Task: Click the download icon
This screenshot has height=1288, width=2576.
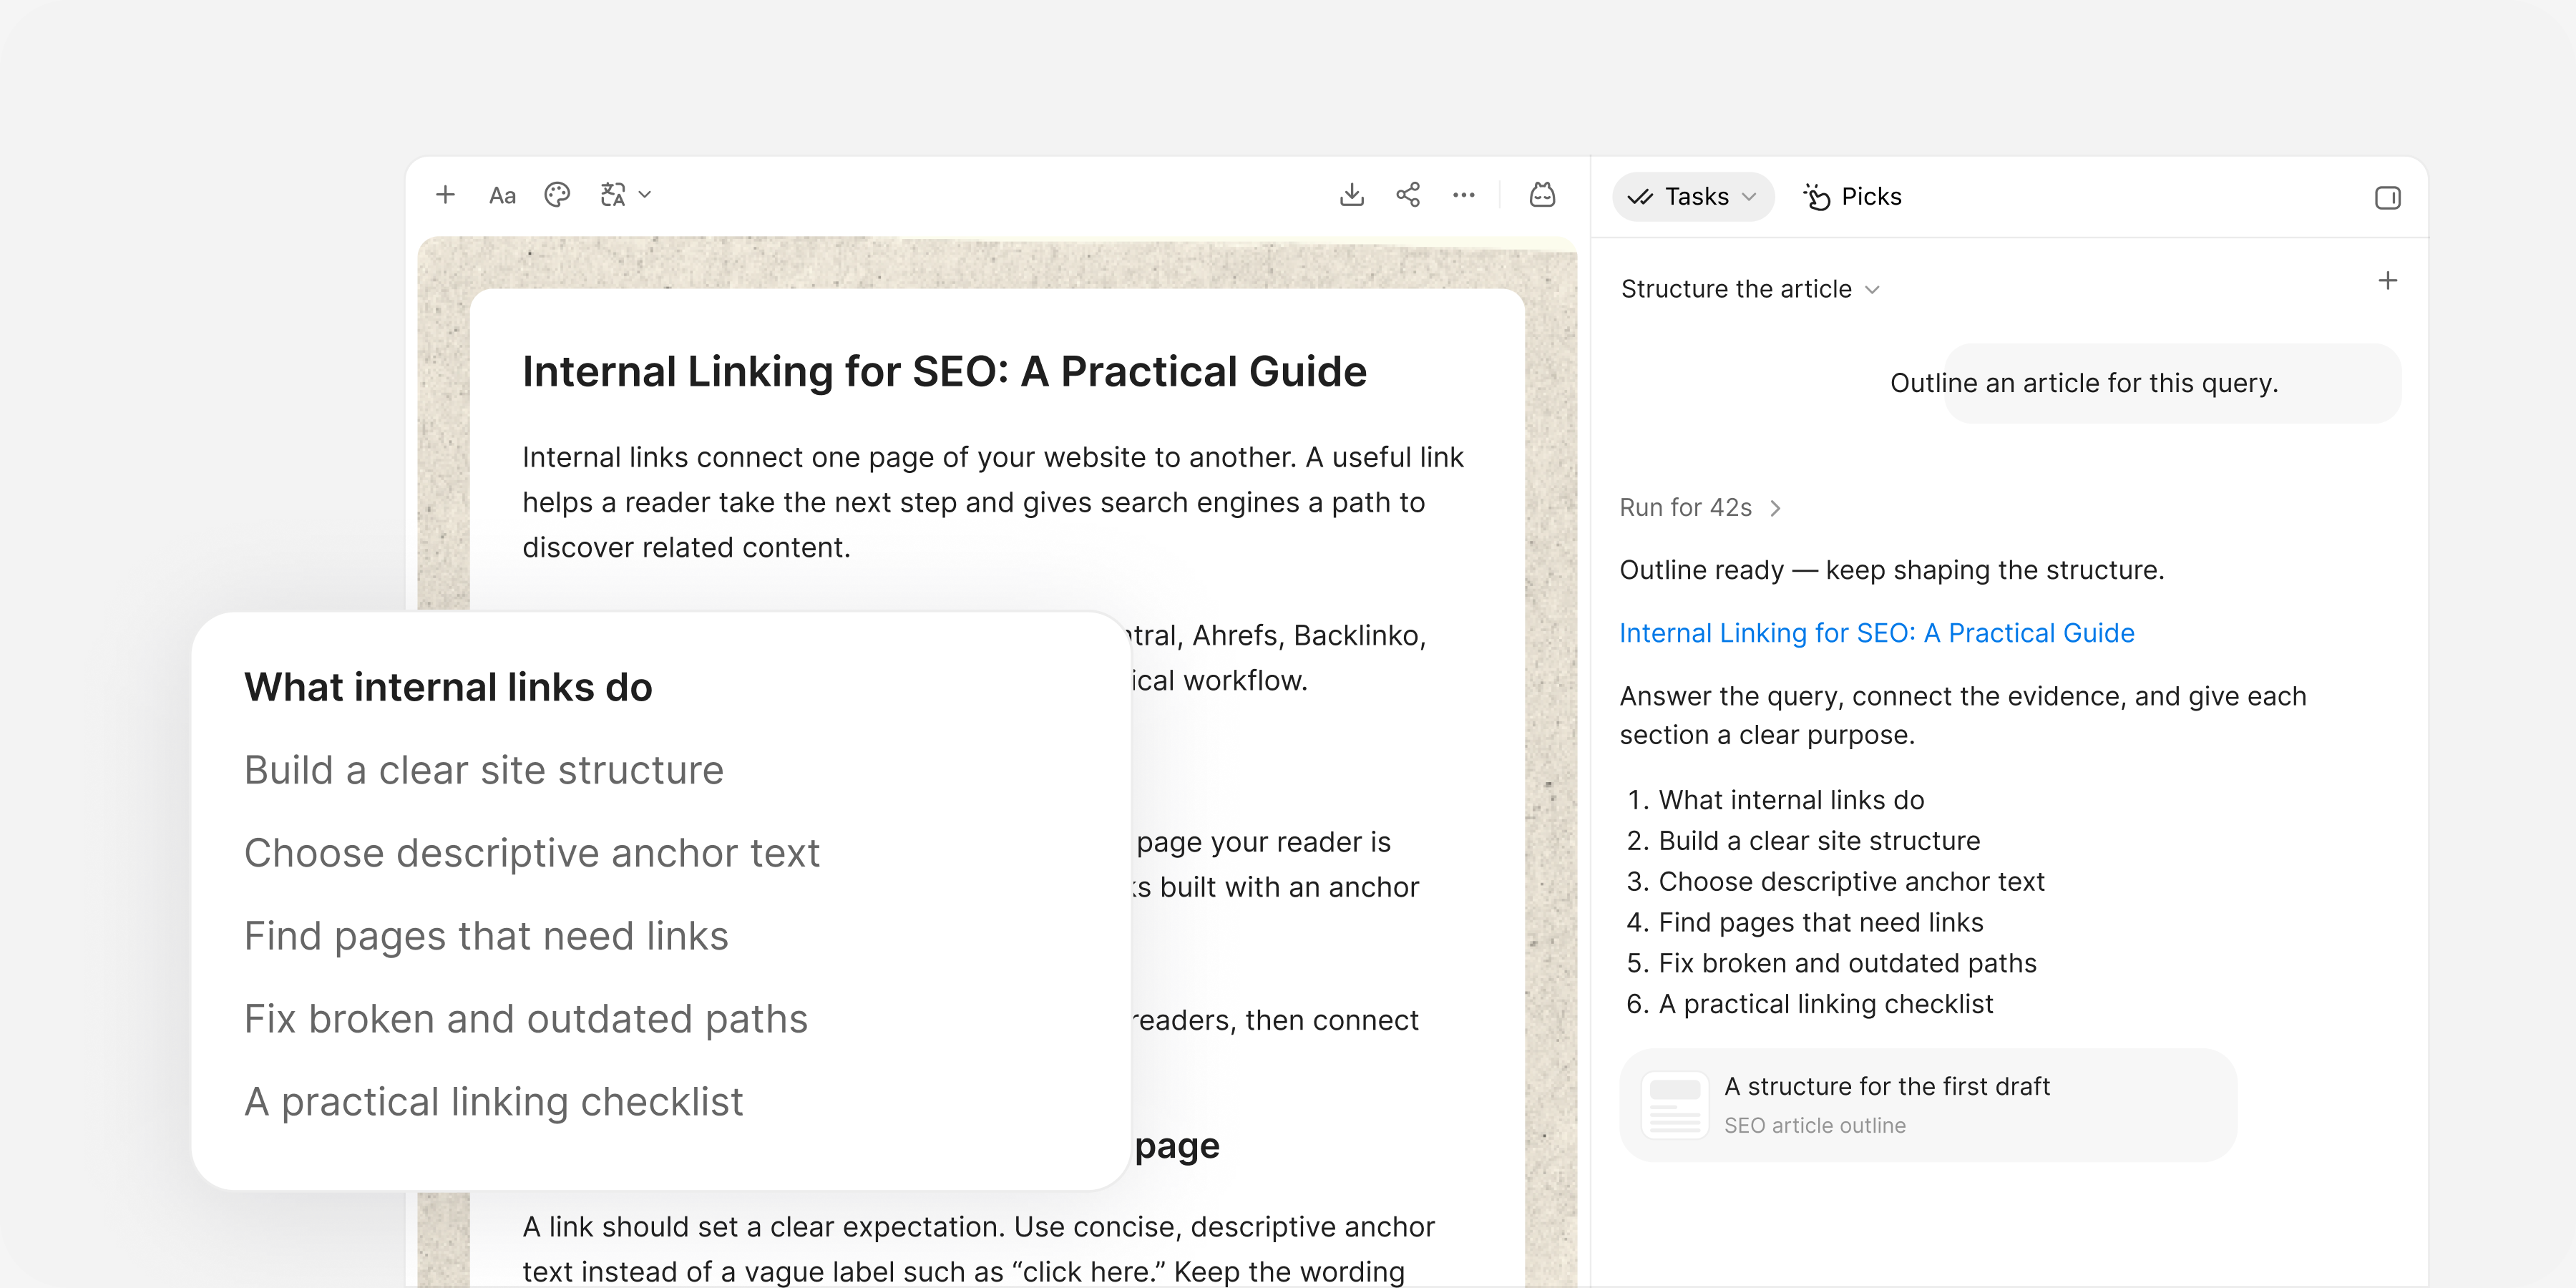Action: pos(1351,195)
